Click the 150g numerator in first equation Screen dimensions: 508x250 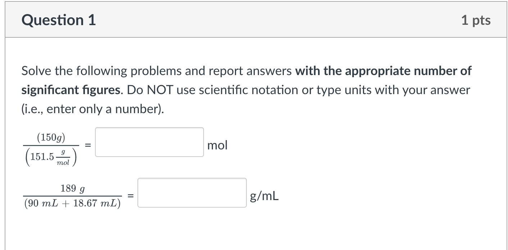pos(51,137)
